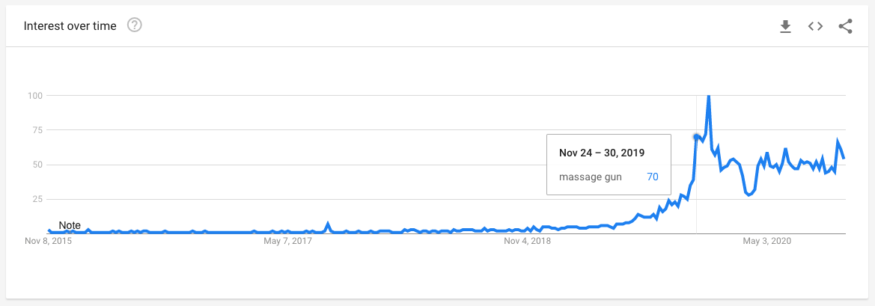The height and width of the screenshot is (306, 875).
Task: Click the Nov 8, 2015 axis label
Action: pyautogui.click(x=49, y=241)
